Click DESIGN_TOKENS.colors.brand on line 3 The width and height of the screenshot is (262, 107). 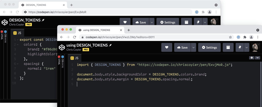[x=179, y=74]
